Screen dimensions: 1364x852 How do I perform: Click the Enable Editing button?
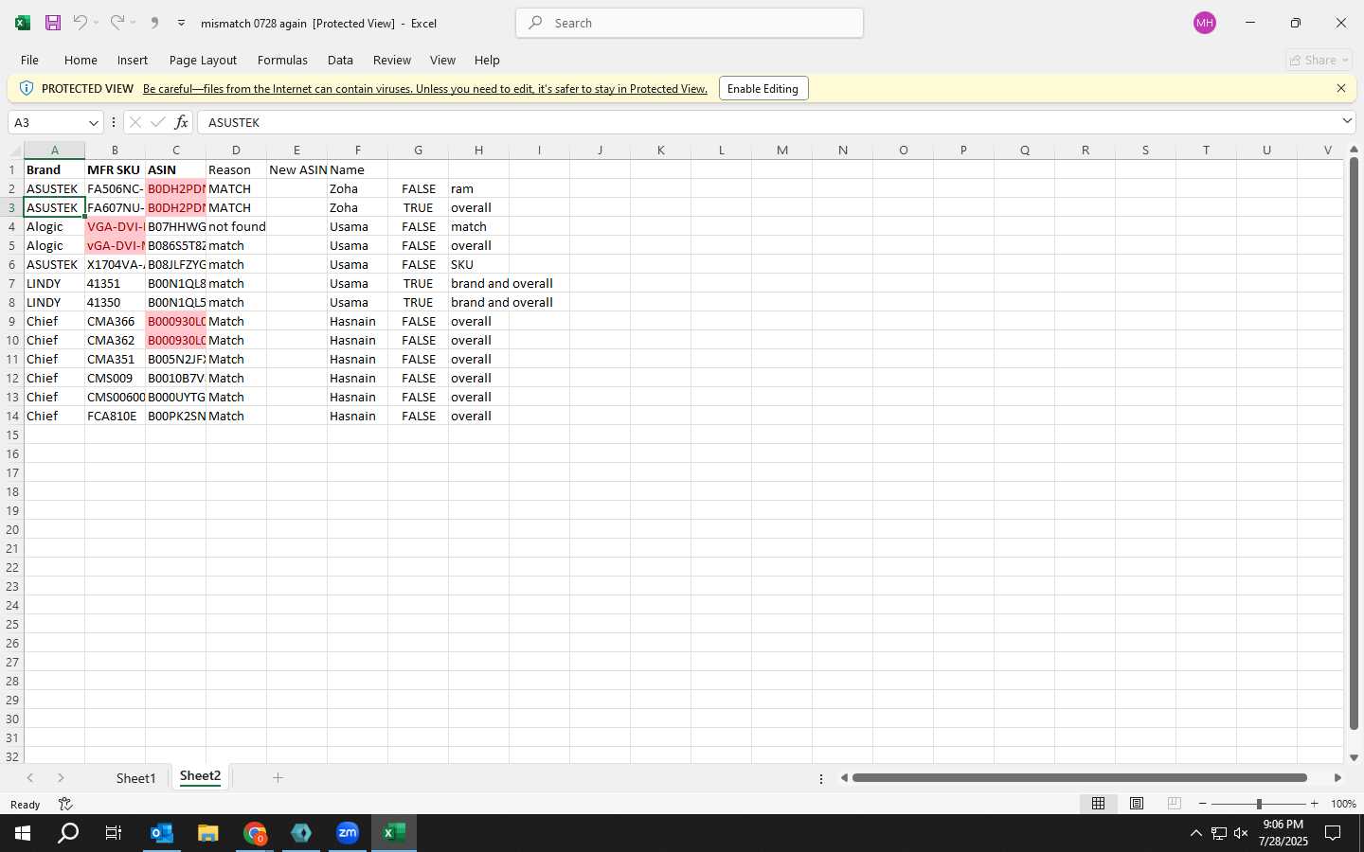pos(763,88)
